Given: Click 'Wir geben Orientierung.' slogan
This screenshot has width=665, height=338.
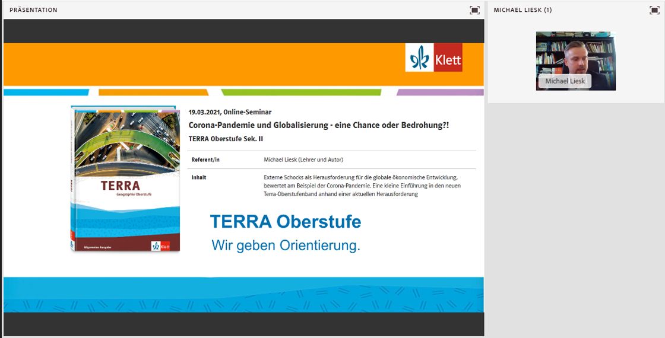Looking at the screenshot, I should tap(286, 245).
